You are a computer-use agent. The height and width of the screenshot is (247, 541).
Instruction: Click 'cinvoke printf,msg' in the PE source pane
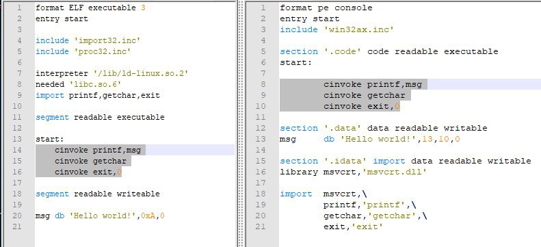(x=373, y=84)
